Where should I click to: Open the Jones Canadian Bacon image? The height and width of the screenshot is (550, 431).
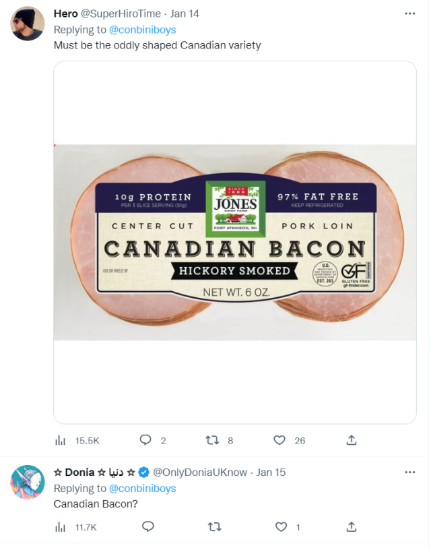click(234, 243)
